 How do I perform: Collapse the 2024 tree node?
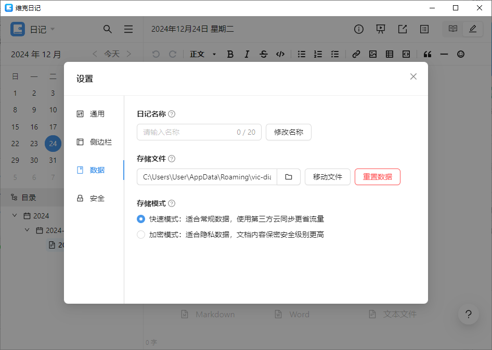15,215
